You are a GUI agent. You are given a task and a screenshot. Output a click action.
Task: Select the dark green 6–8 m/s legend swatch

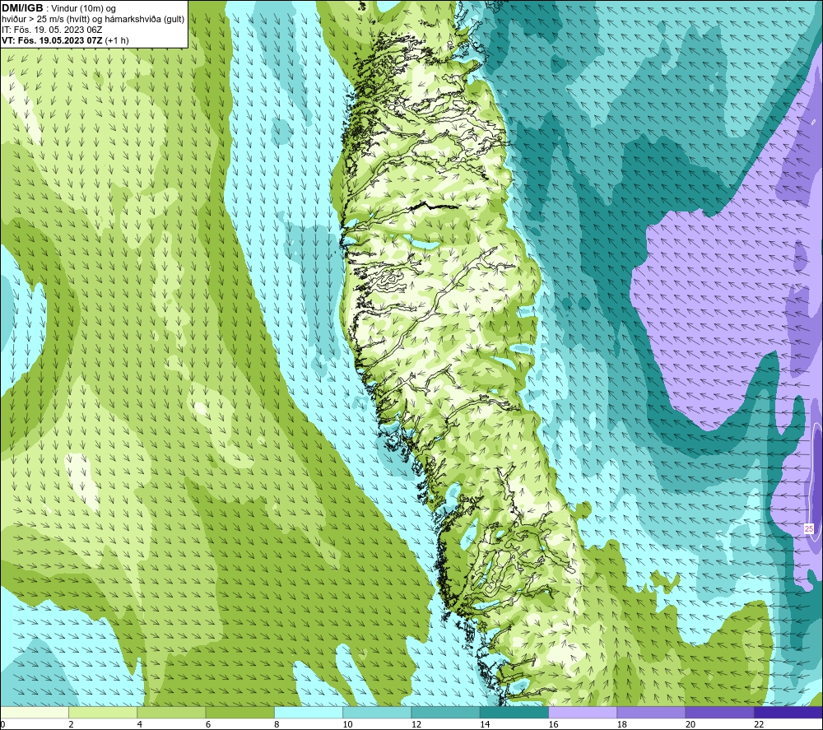239,712
